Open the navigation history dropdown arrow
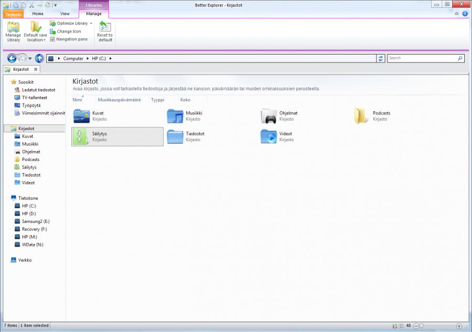This screenshot has width=472, height=332. pos(30,58)
